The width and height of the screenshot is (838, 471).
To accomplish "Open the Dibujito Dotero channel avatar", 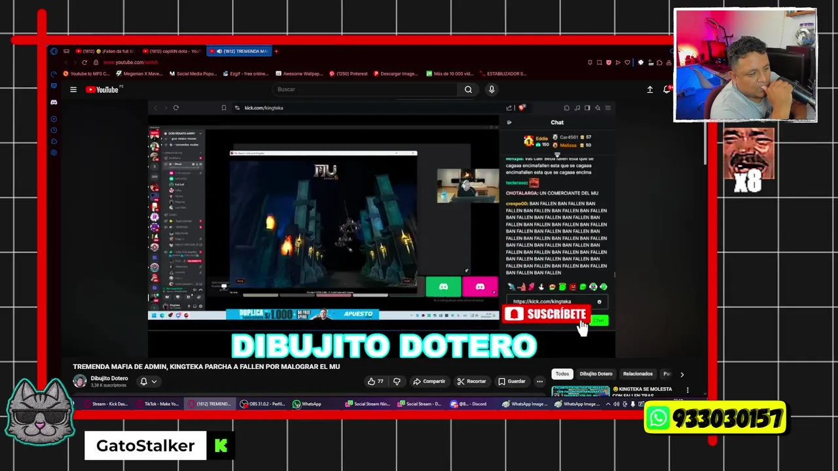I will (x=79, y=381).
